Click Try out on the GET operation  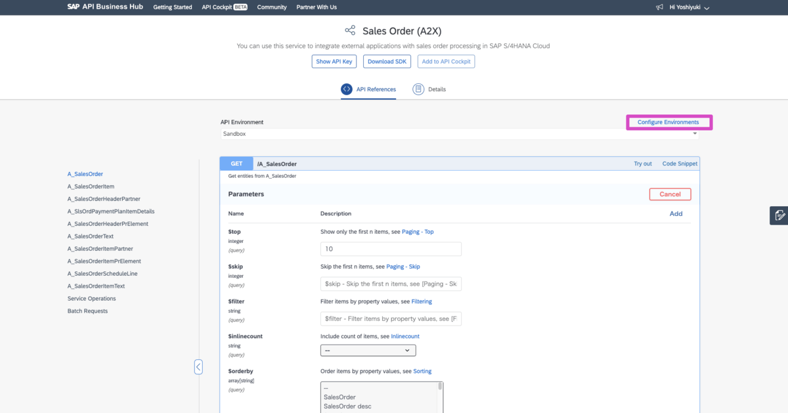643,163
